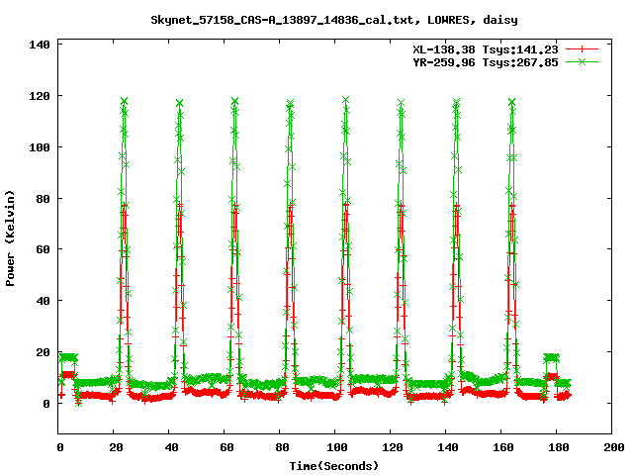The width and height of the screenshot is (633, 475).
Task: Click the y-axis tick label 120
Action: click(40, 96)
